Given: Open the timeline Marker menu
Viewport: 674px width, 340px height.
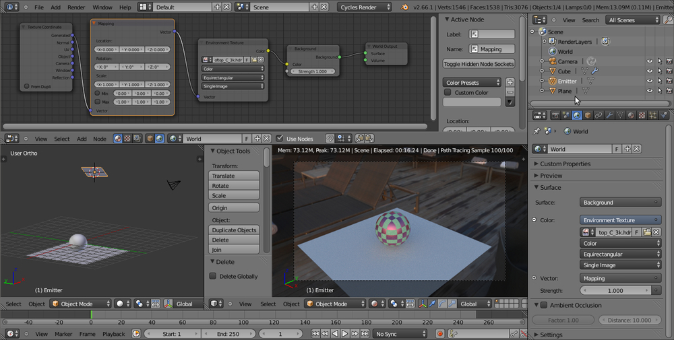Looking at the screenshot, I should point(63,334).
